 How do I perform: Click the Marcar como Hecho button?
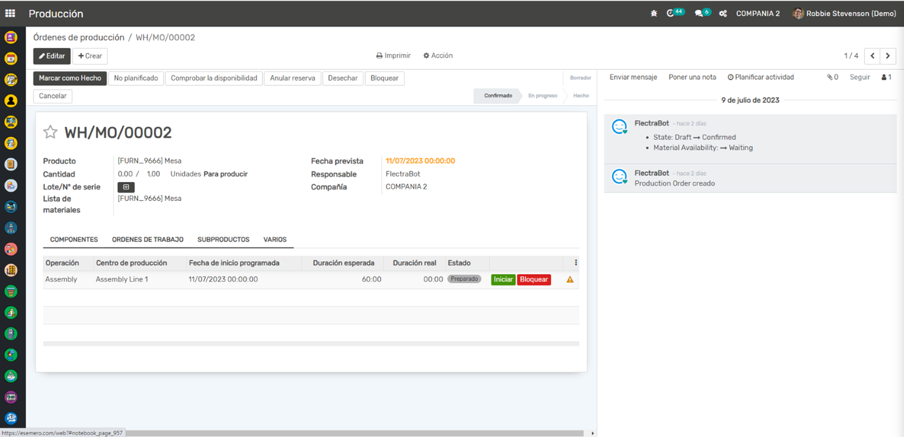tap(70, 78)
